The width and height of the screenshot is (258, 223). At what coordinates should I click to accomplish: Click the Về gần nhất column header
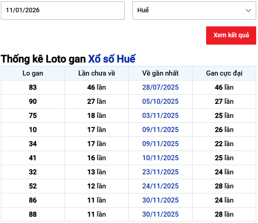[160, 73]
